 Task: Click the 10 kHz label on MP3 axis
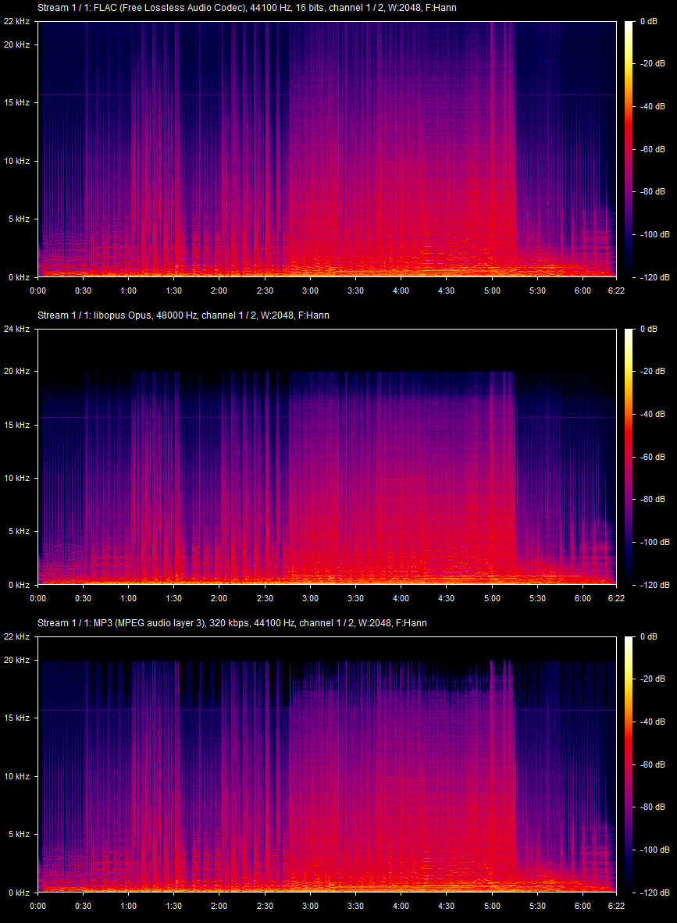click(x=16, y=776)
